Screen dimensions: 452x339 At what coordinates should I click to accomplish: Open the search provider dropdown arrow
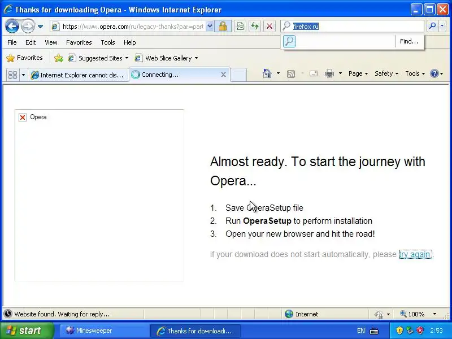(442, 26)
